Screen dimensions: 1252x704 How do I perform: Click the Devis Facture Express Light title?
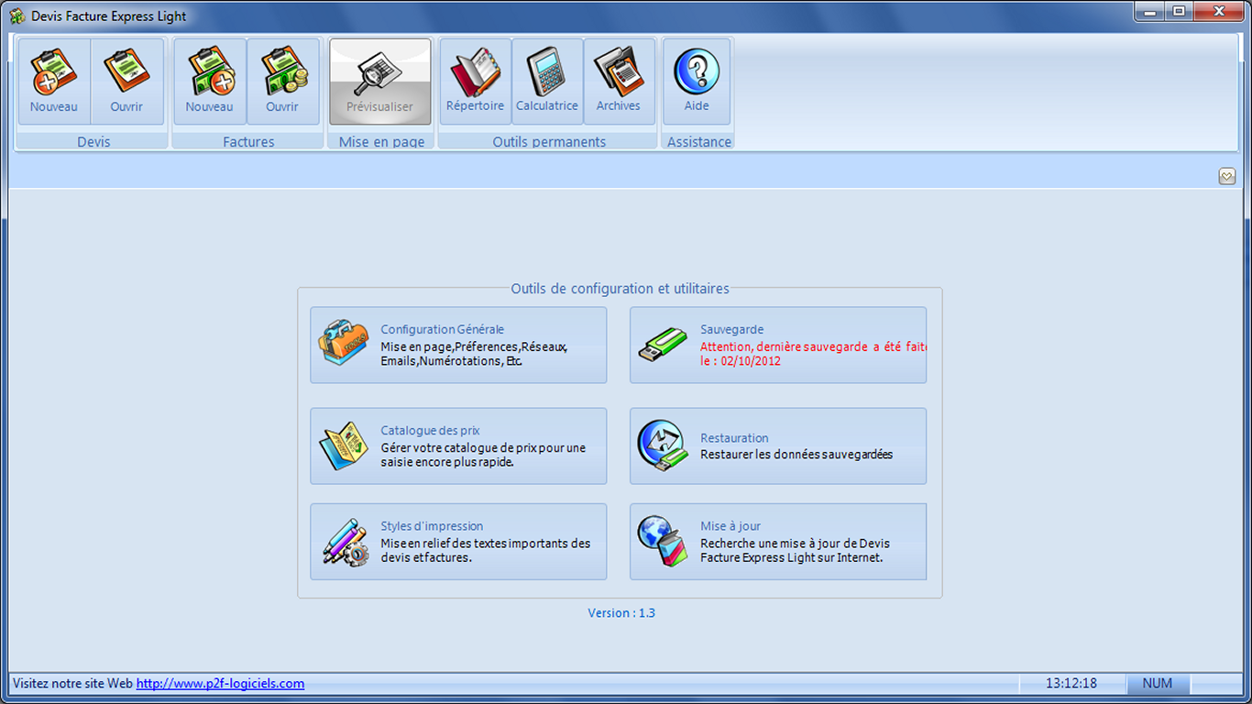109,16
